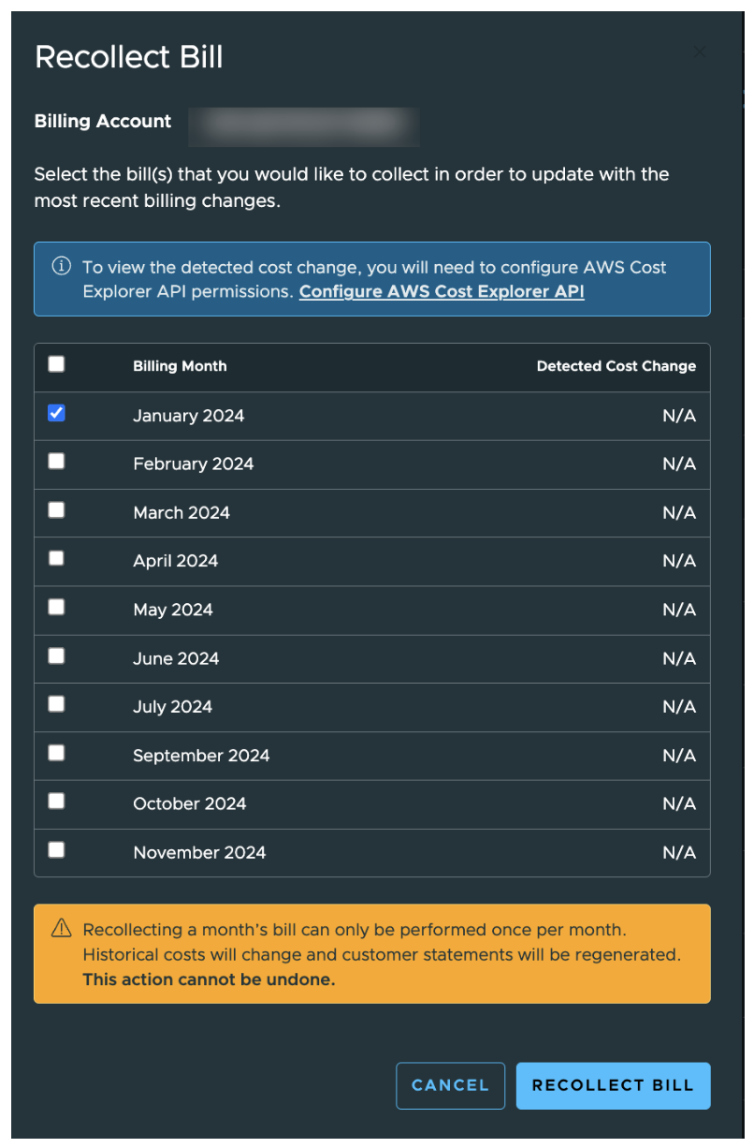This screenshot has width=754, height=1148.
Task: Select the July 2024 billing month
Action: pyautogui.click(x=56, y=704)
